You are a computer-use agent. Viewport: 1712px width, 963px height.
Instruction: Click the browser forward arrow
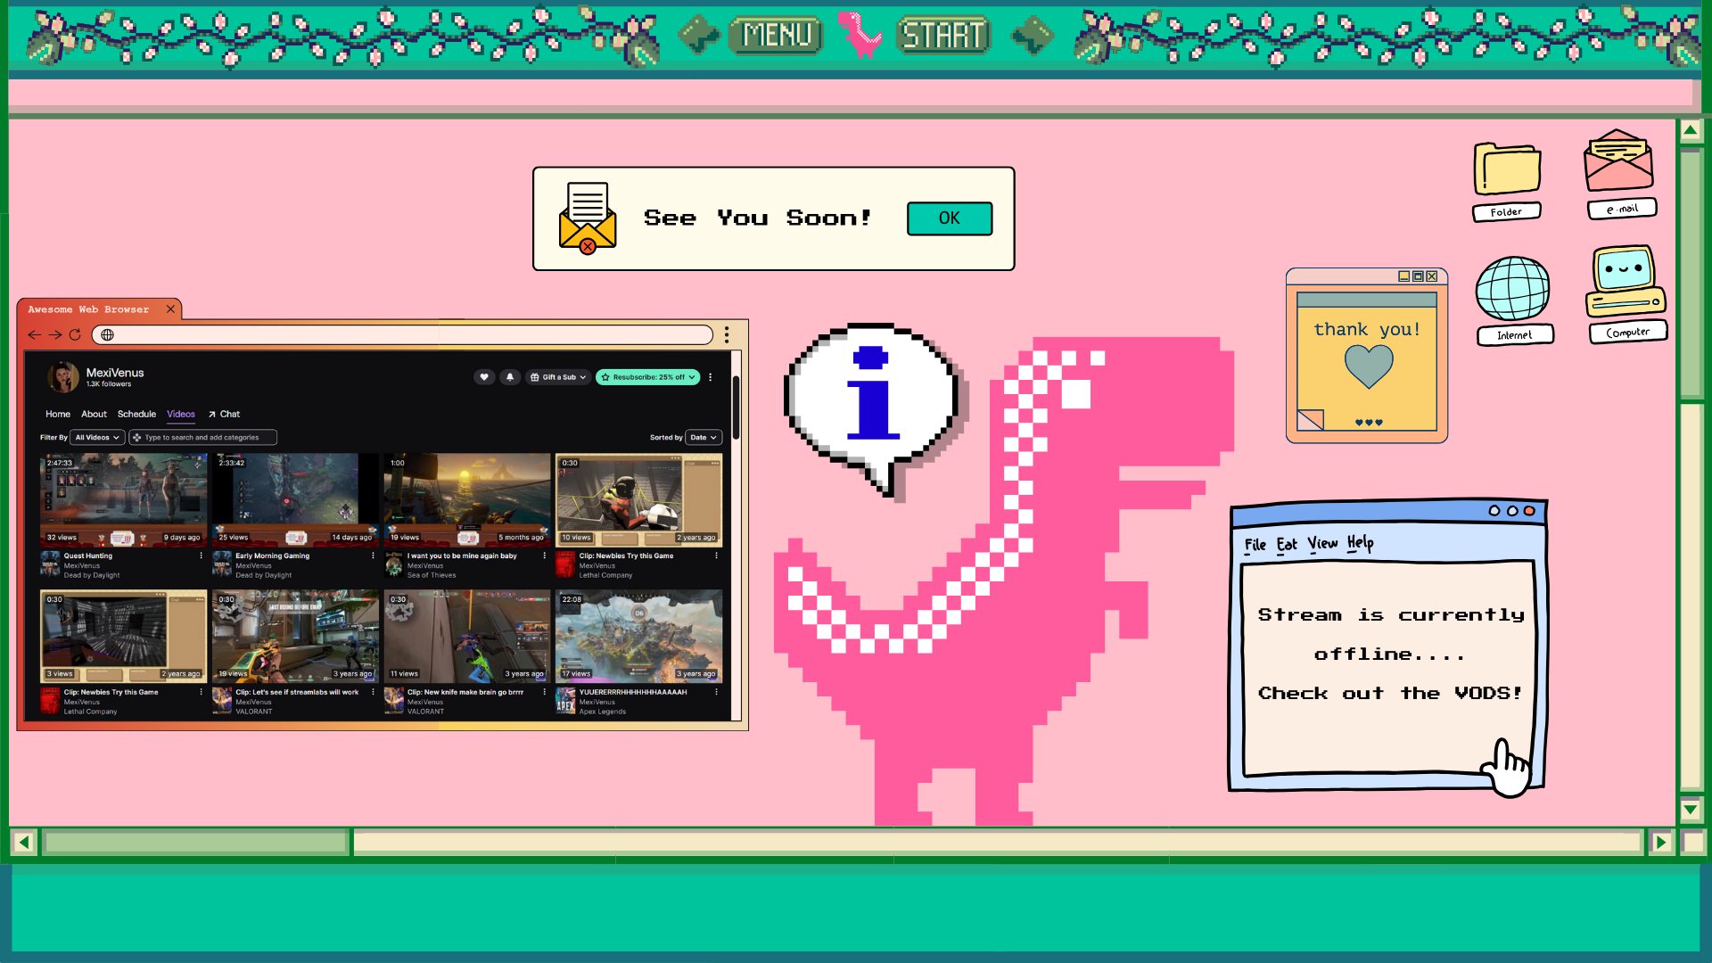55,335
